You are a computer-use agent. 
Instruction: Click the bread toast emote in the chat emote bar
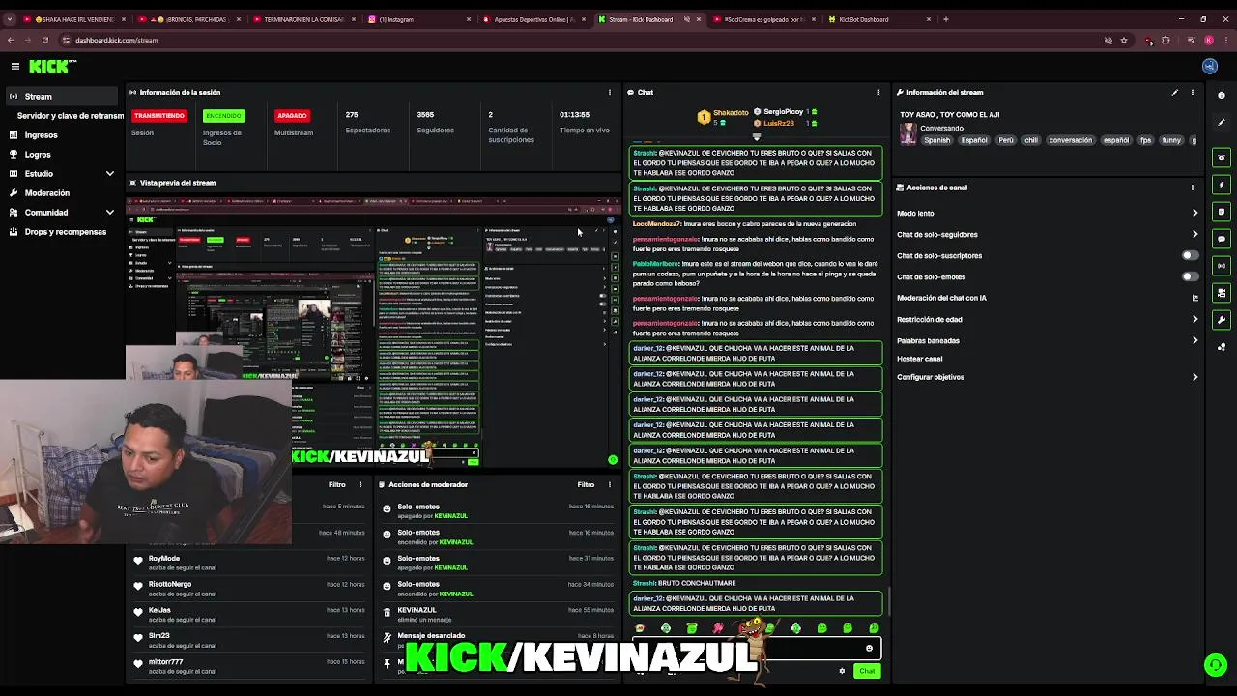tap(640, 628)
